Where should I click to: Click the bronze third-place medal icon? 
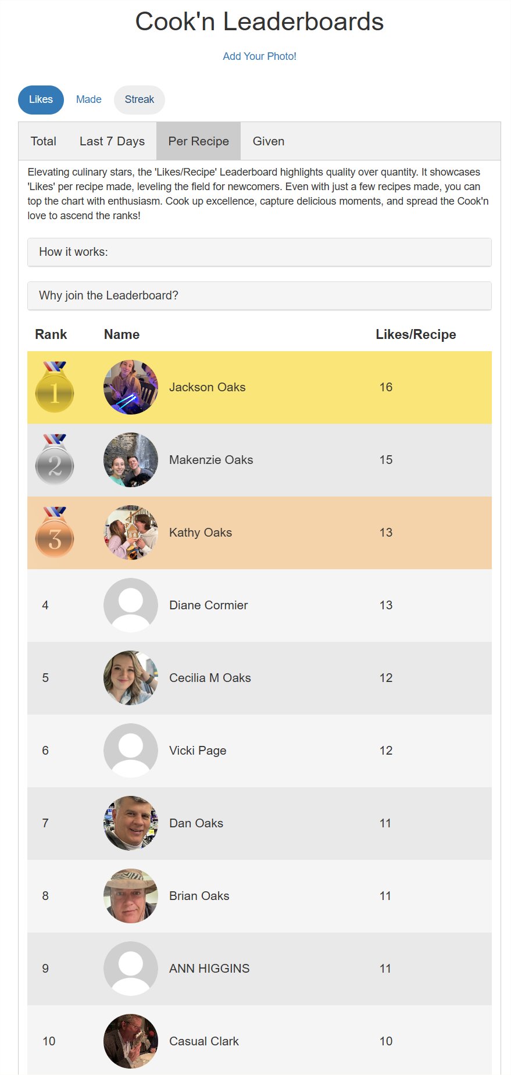coord(55,533)
